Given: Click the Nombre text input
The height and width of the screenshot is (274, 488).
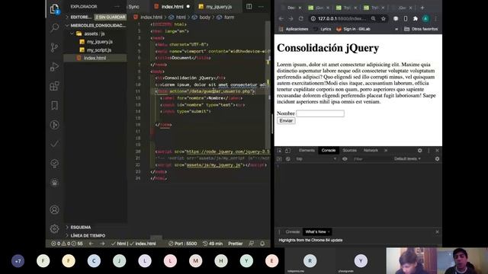Looking at the screenshot, I should 320,113.
